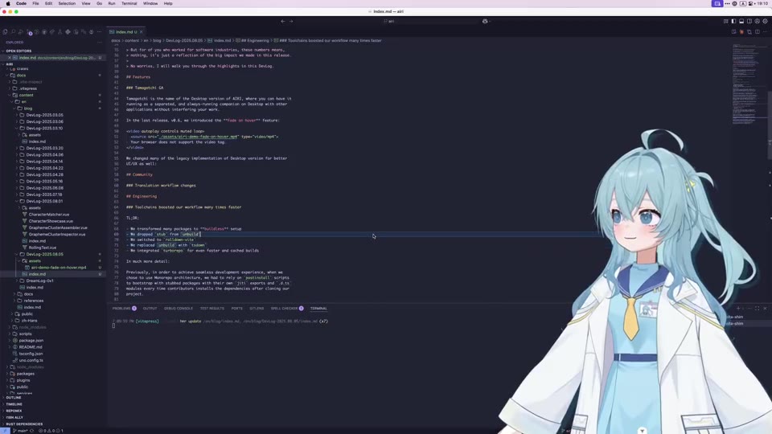The height and width of the screenshot is (434, 772).
Task: Expand the Outline section
Action: 14,398
